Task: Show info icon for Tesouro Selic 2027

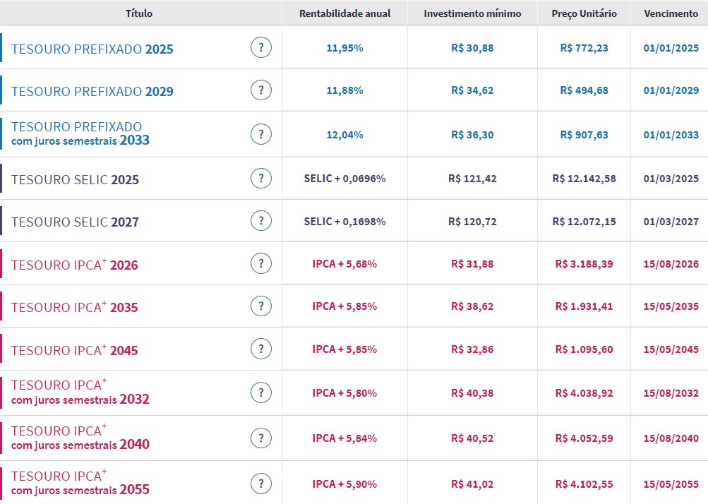Action: click(261, 221)
